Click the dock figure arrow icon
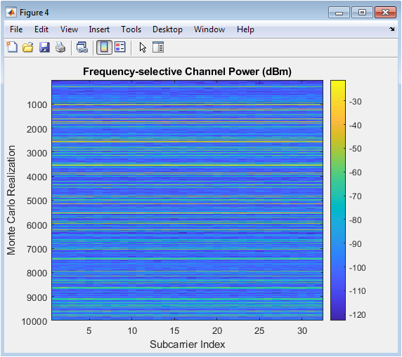This screenshot has width=402, height=357. pos(391,29)
